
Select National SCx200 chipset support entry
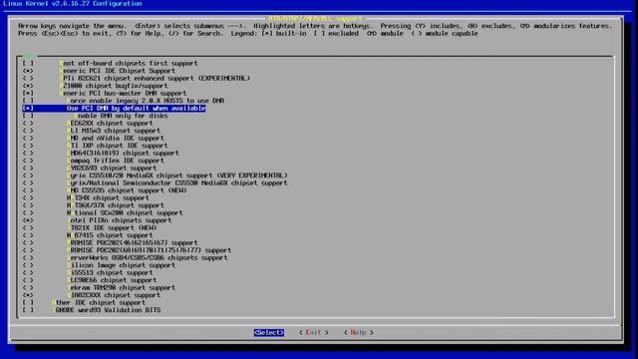click(103, 212)
